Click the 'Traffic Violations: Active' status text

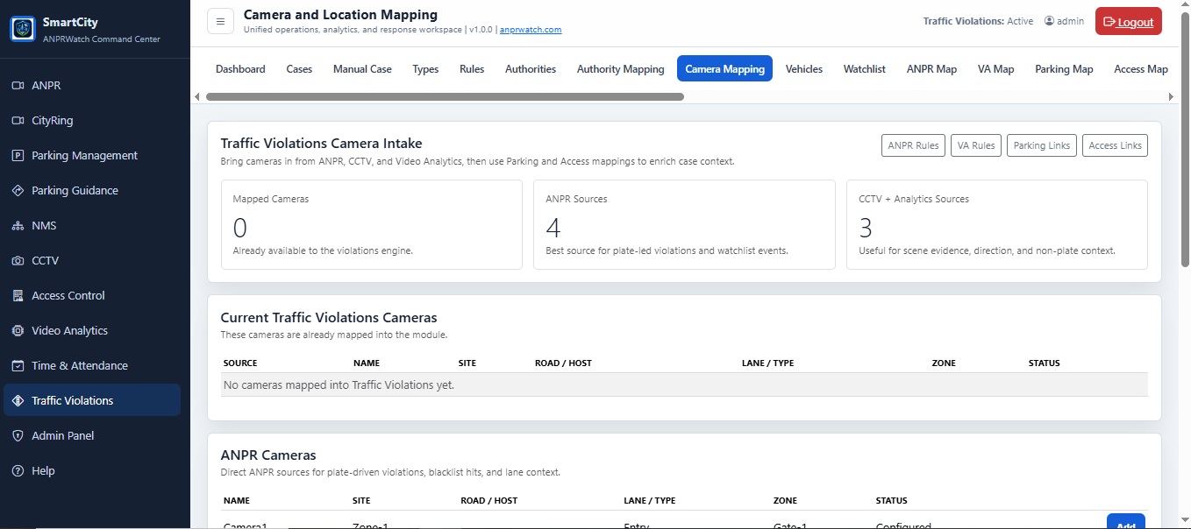click(978, 21)
